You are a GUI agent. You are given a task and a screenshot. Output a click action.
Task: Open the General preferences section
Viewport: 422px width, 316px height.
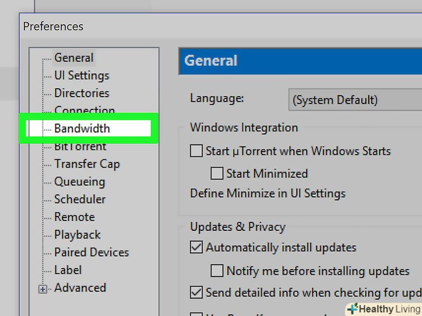(74, 58)
